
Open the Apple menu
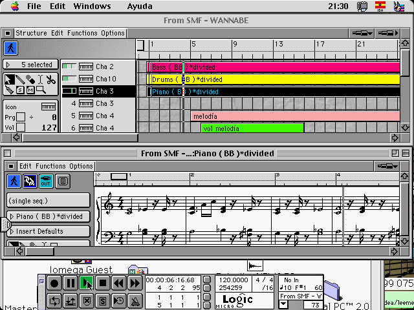click(x=15, y=6)
